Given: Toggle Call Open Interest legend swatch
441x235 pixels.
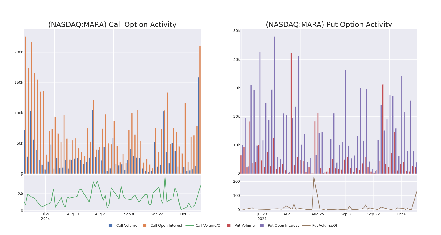Looking at the screenshot, I should coord(145,226).
